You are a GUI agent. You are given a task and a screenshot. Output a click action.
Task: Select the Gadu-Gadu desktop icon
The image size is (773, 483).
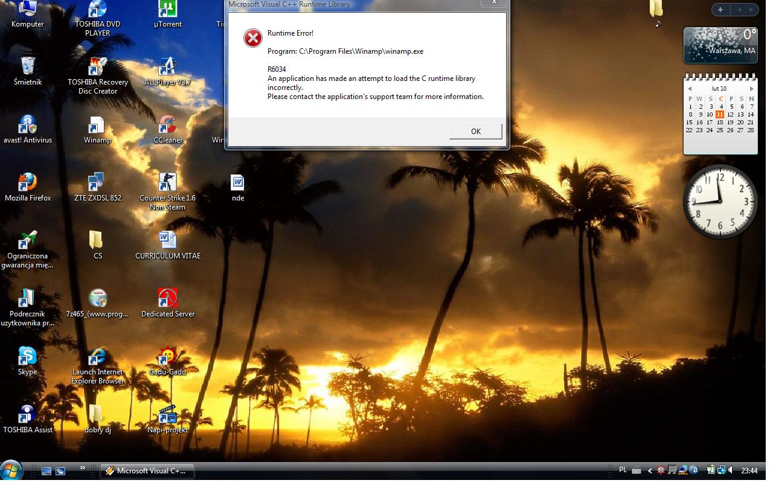(x=167, y=357)
